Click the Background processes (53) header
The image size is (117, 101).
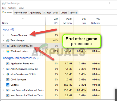21,58
